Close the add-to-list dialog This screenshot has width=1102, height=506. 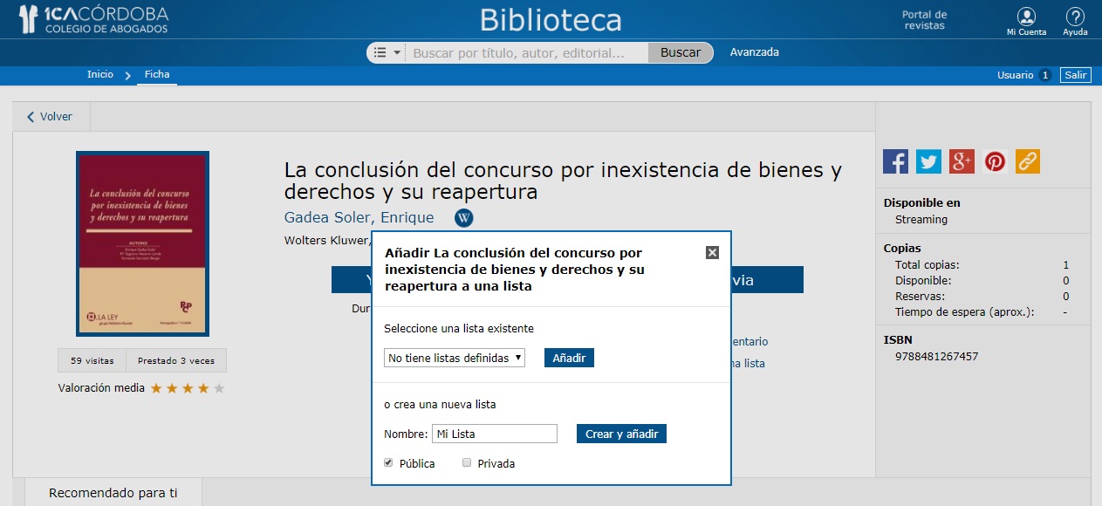point(712,252)
